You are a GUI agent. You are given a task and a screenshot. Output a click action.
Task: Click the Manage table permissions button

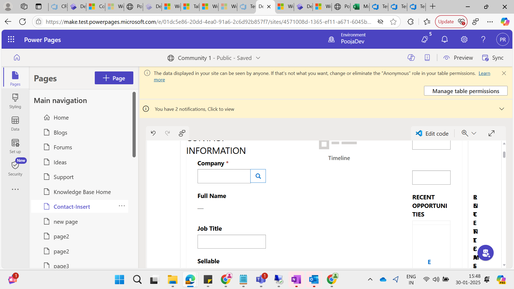pyautogui.click(x=466, y=91)
